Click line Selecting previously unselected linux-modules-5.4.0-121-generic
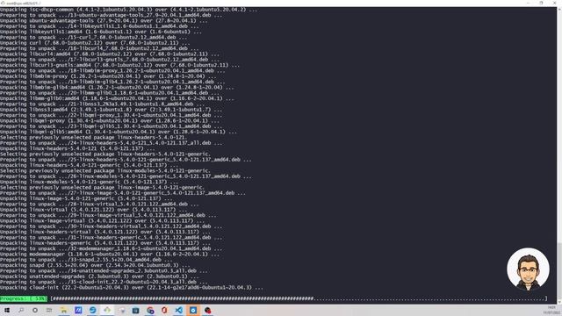The height and width of the screenshot is (316, 562). click(x=105, y=170)
